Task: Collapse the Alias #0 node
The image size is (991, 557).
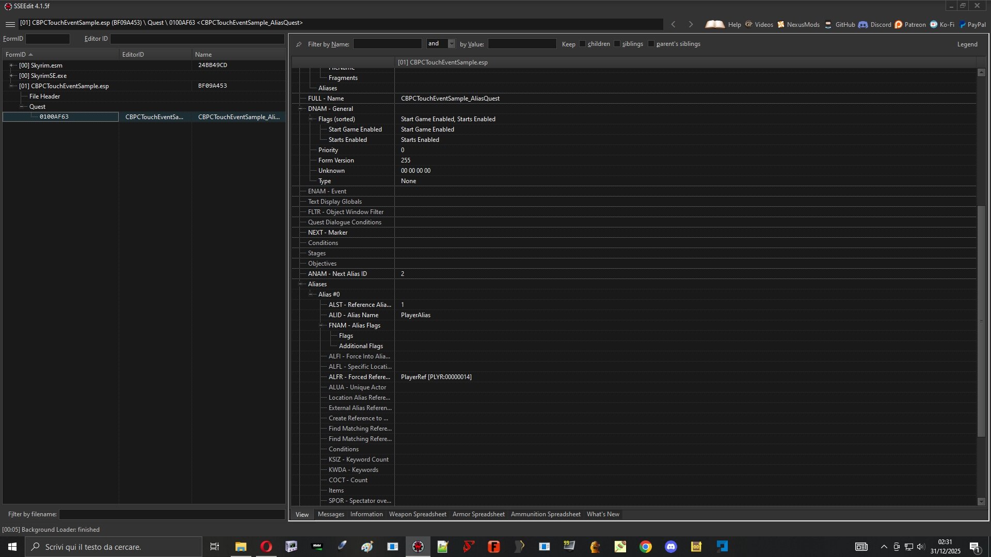Action: 311,294
